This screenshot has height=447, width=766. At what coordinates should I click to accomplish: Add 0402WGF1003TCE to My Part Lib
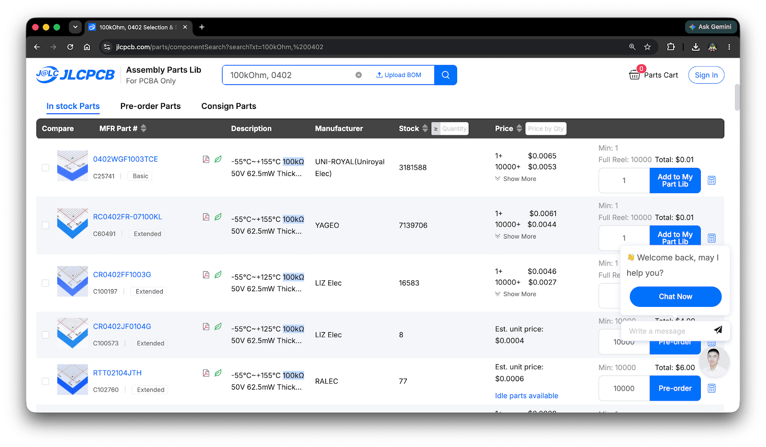click(675, 181)
